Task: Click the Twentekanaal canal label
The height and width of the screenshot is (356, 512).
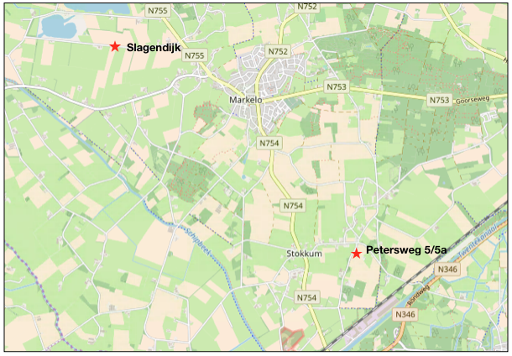Action: pos(477,241)
